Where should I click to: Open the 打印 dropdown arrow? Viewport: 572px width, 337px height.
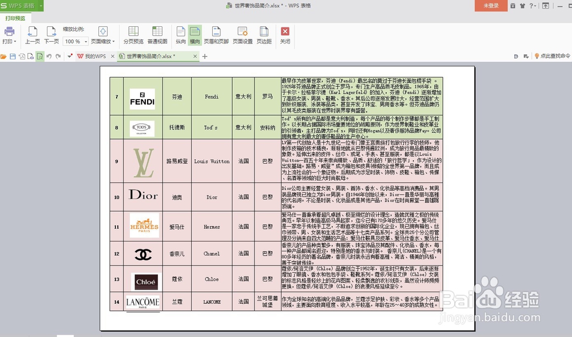coord(15,42)
